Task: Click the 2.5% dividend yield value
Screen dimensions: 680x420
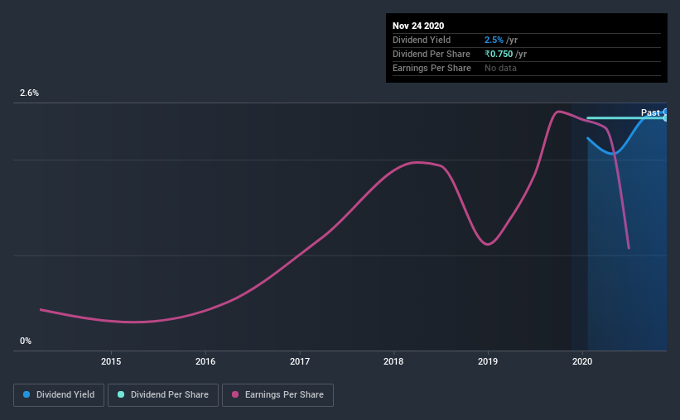Action: click(x=494, y=40)
